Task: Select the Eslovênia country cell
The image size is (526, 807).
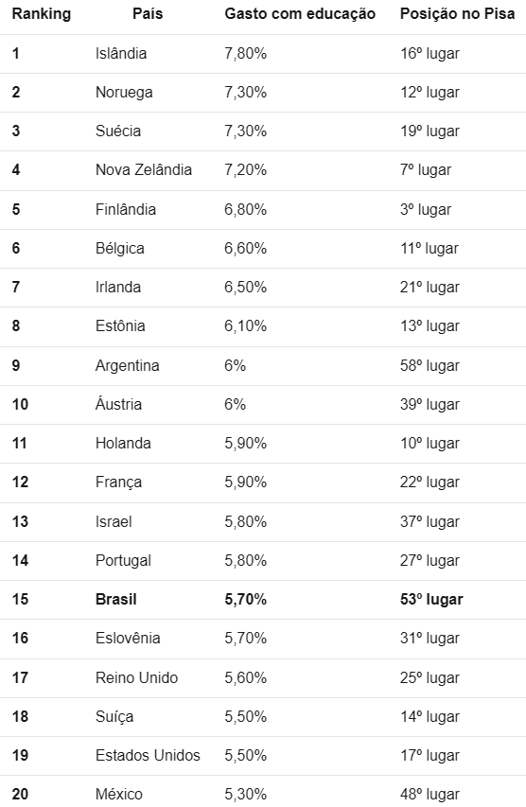Action: pos(128,639)
